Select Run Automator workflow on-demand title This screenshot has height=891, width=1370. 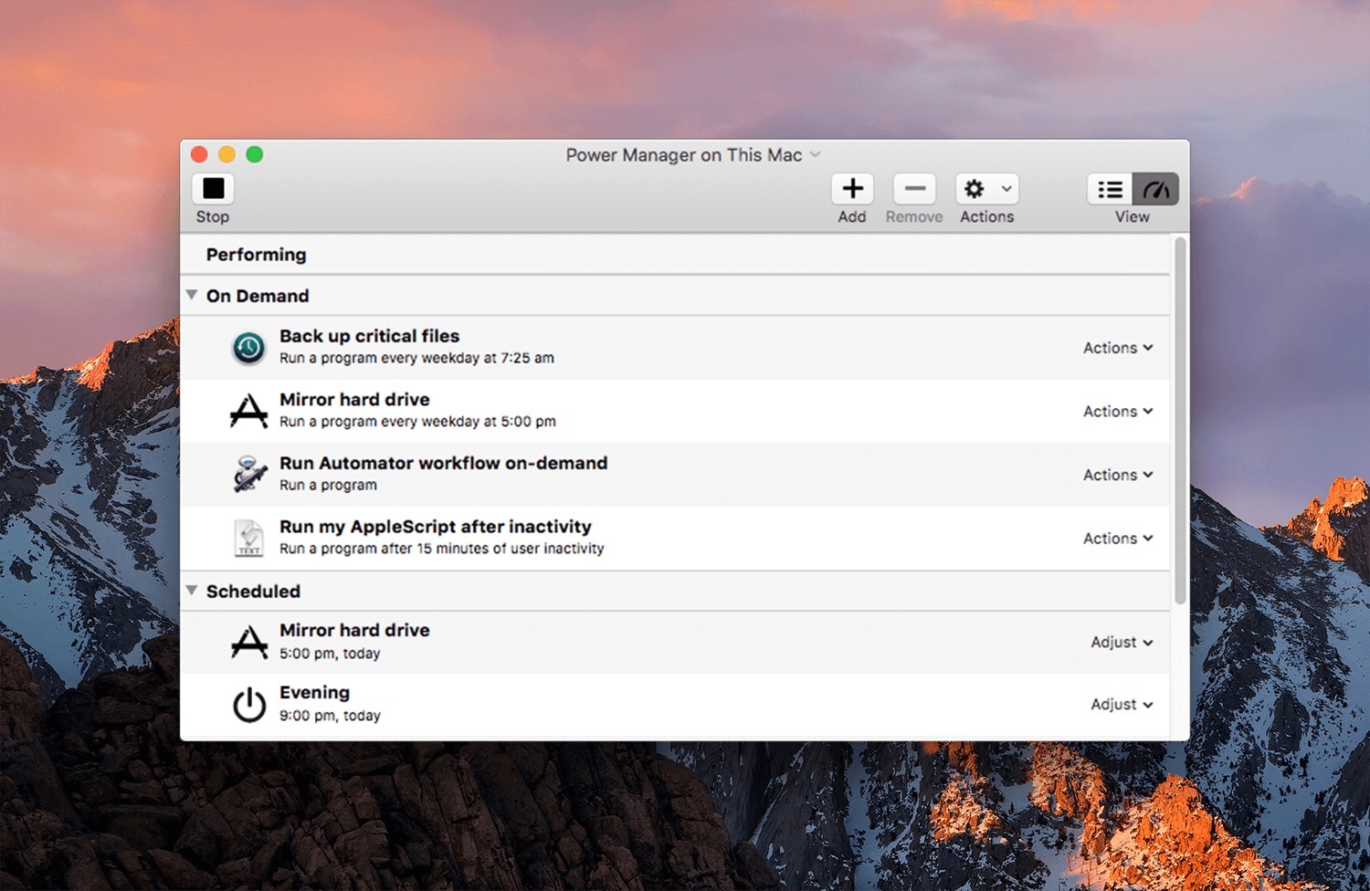[443, 463]
